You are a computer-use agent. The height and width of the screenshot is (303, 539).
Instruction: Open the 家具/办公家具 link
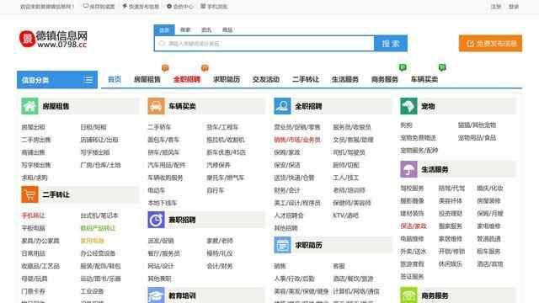40,241
